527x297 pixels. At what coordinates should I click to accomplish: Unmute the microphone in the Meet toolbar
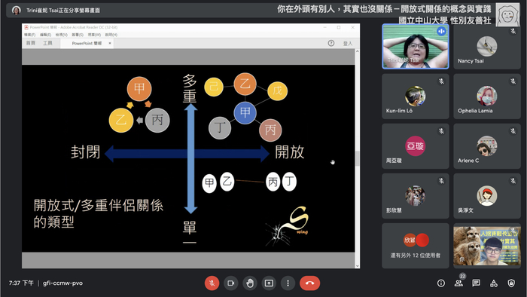(212, 283)
